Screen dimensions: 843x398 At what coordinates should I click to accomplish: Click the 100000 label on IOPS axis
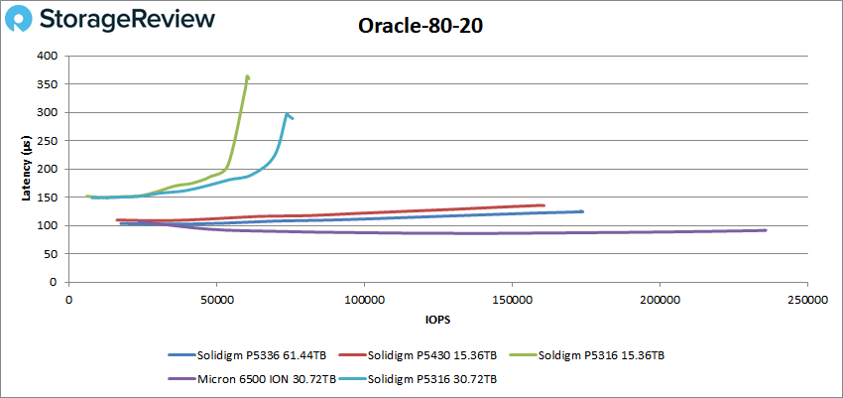[x=364, y=300]
